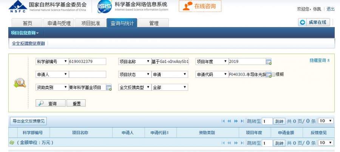Screen dimensions: 340x152
Task: Click the bottom 跳转 jump button
Action: tap(279, 143)
